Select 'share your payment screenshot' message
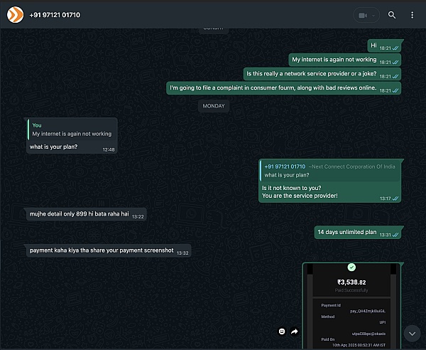This screenshot has height=350, width=426. click(109, 250)
